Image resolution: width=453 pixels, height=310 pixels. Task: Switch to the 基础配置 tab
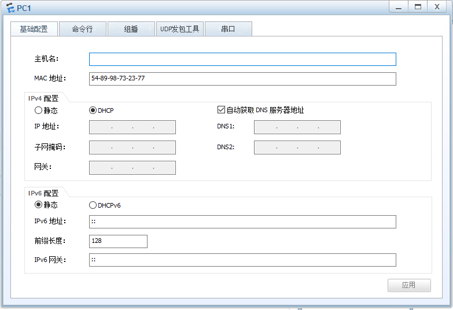pos(34,29)
